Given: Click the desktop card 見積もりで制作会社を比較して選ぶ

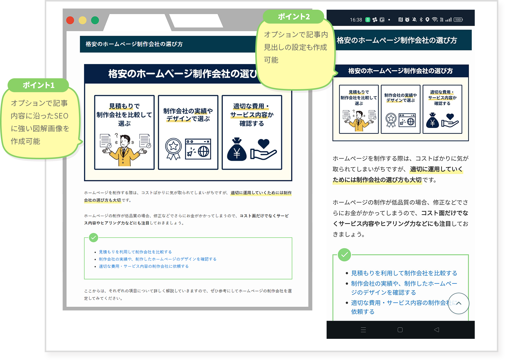Looking at the screenshot, I should tap(124, 132).
